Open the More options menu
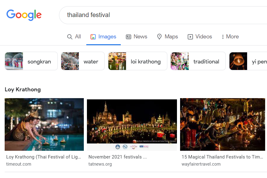 (230, 37)
